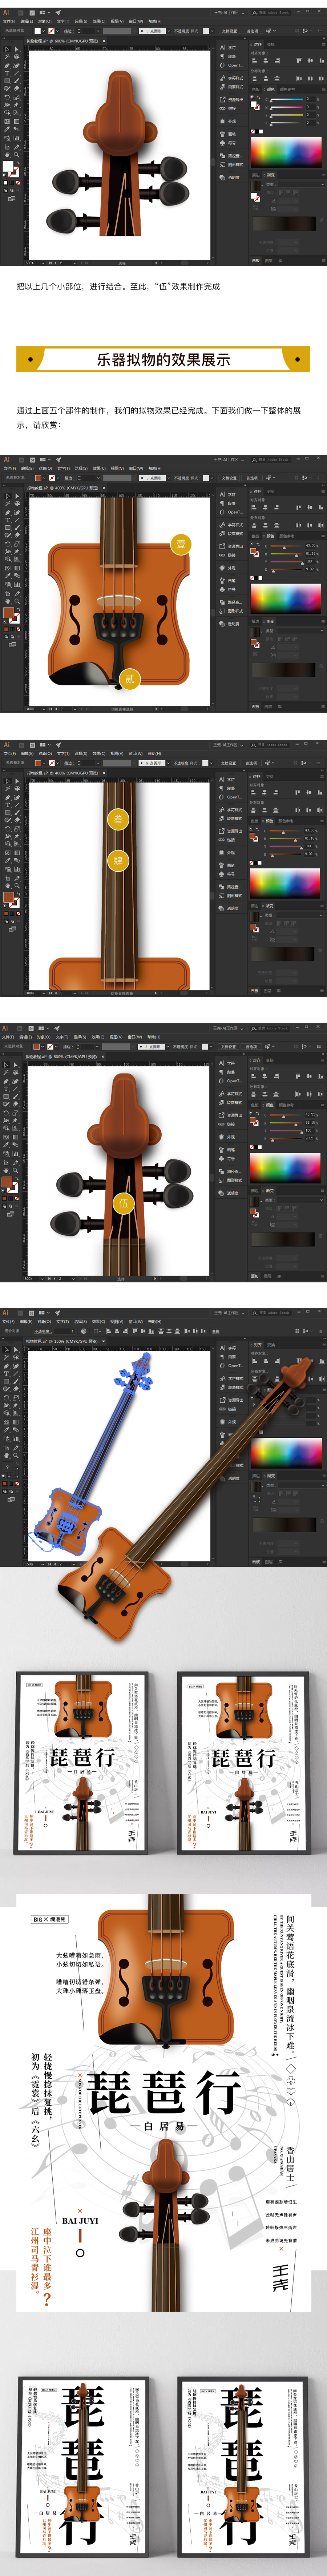The height and width of the screenshot is (2576, 327).
Task: Open 图形样式 panel icon in the first Illustrator window
Action: pyautogui.click(x=231, y=165)
